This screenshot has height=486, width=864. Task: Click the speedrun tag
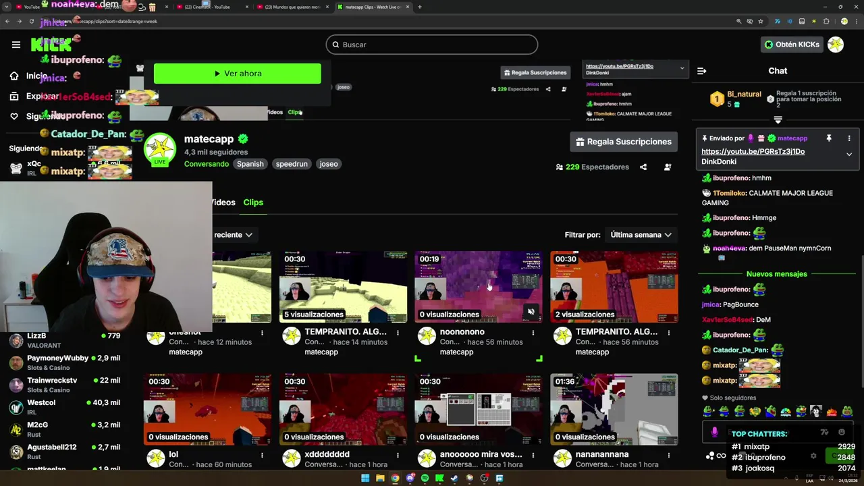click(292, 164)
